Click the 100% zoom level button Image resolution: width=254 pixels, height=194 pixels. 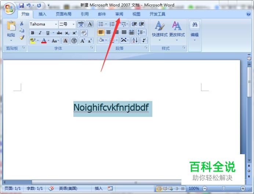pyautogui.click(x=194, y=189)
